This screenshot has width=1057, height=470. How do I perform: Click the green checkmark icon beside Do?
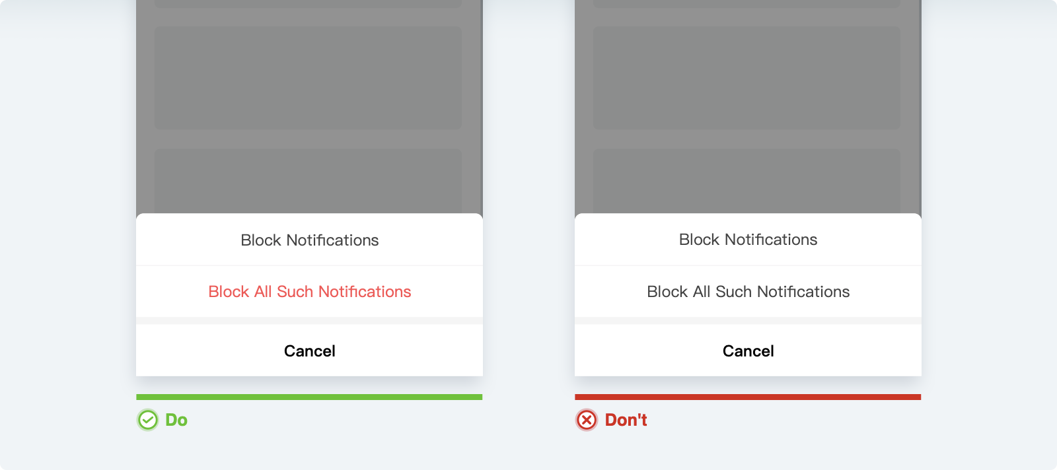tap(148, 420)
